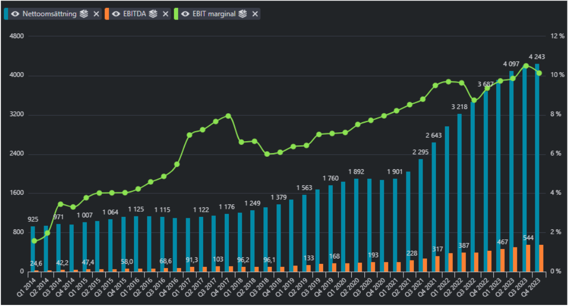Toggle visibility of Nettoomsättning series
Viewport: 568px width, 306px height.
15,14
